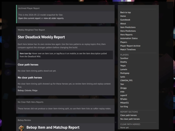The image size is (175, 131).
Task: Jump to Clear path heroes section link
Action: click(128, 115)
